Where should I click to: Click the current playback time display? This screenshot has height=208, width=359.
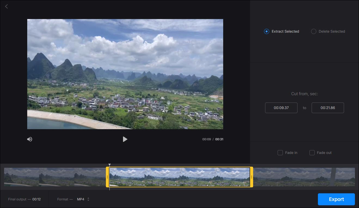206,139
